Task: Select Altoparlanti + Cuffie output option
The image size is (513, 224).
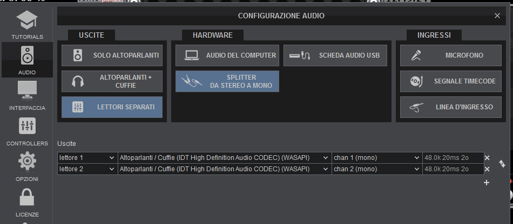Action: pos(112,81)
